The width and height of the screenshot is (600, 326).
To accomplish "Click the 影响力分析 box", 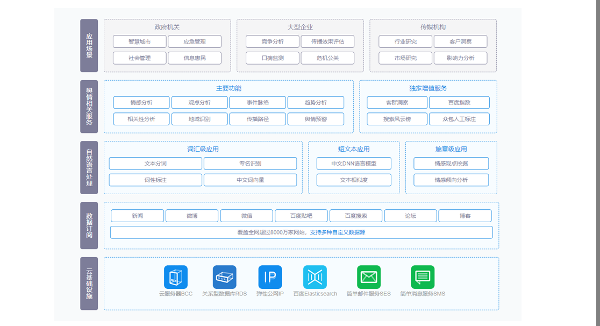I will point(461,58).
